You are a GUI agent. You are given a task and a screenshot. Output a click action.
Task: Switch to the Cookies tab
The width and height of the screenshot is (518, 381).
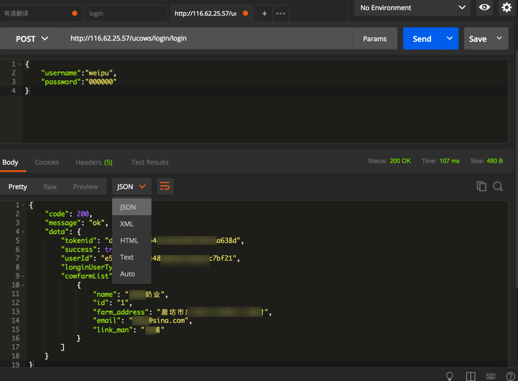coord(47,162)
